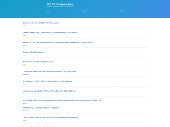Viewport: 170px width, 127px height.
Task: Open Review: City of Gangsters article
Action: [x=33, y=52]
